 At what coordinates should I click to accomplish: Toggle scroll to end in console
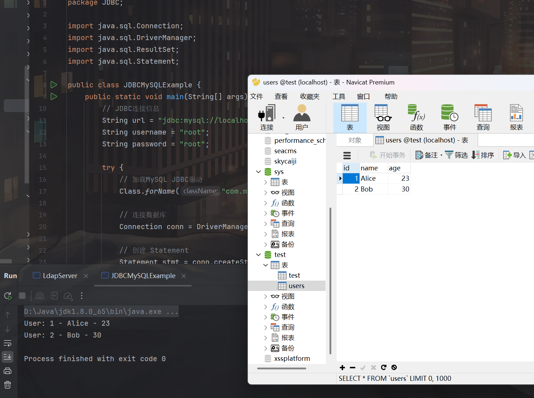click(x=8, y=356)
